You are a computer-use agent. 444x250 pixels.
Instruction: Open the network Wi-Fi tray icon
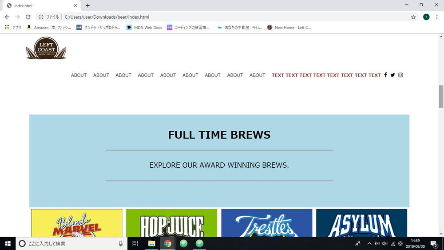[393, 243]
